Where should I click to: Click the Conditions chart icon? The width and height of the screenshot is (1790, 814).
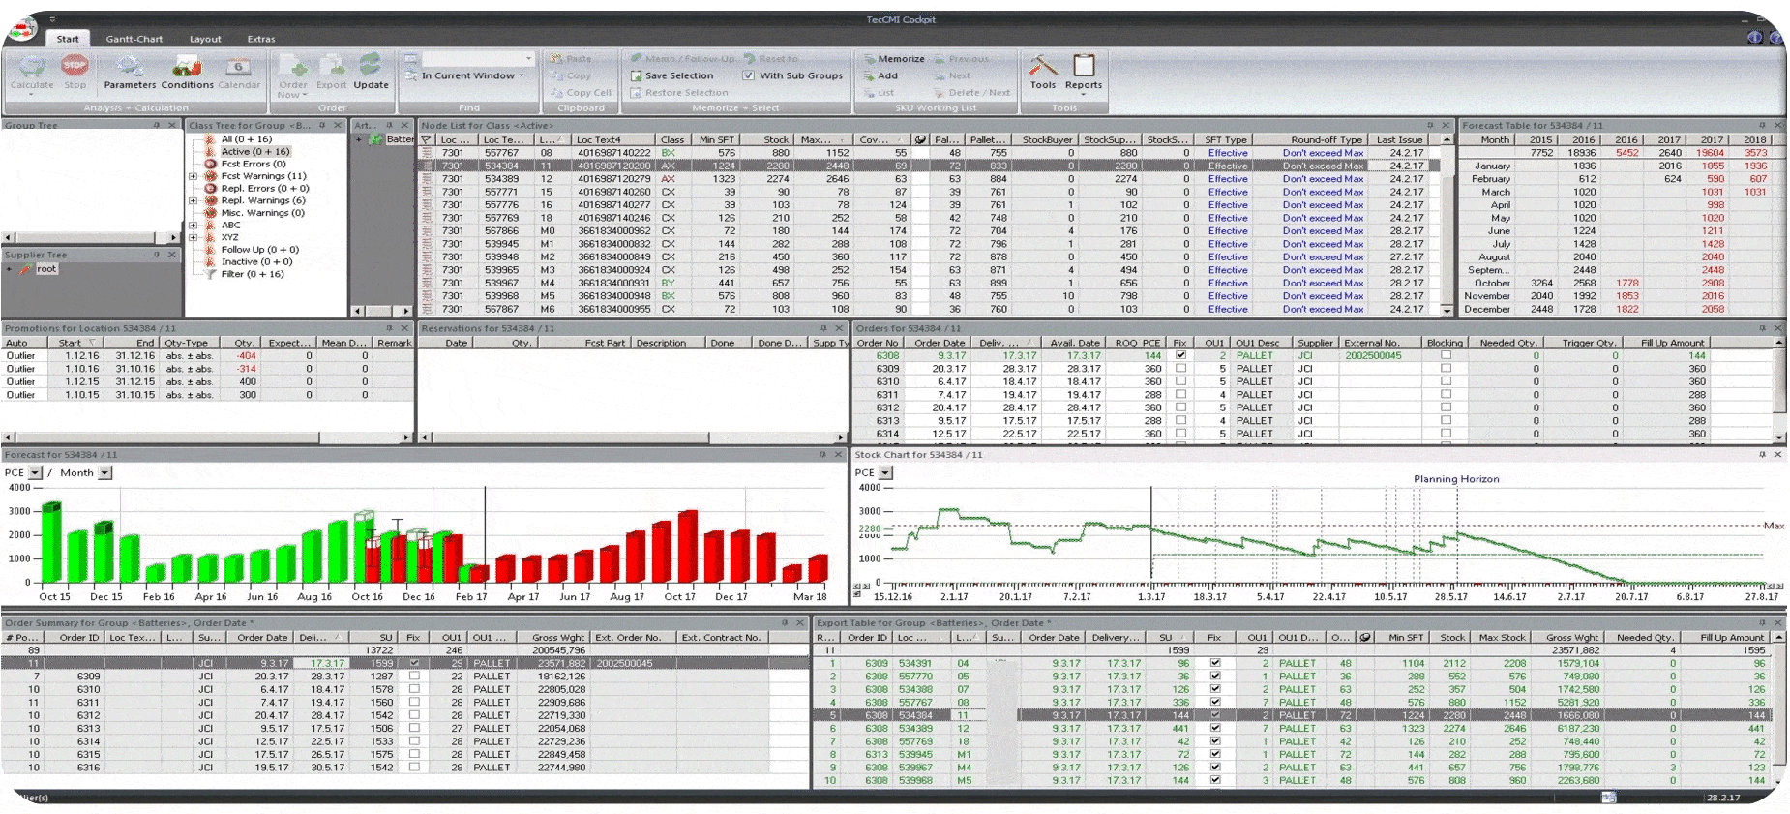187,69
